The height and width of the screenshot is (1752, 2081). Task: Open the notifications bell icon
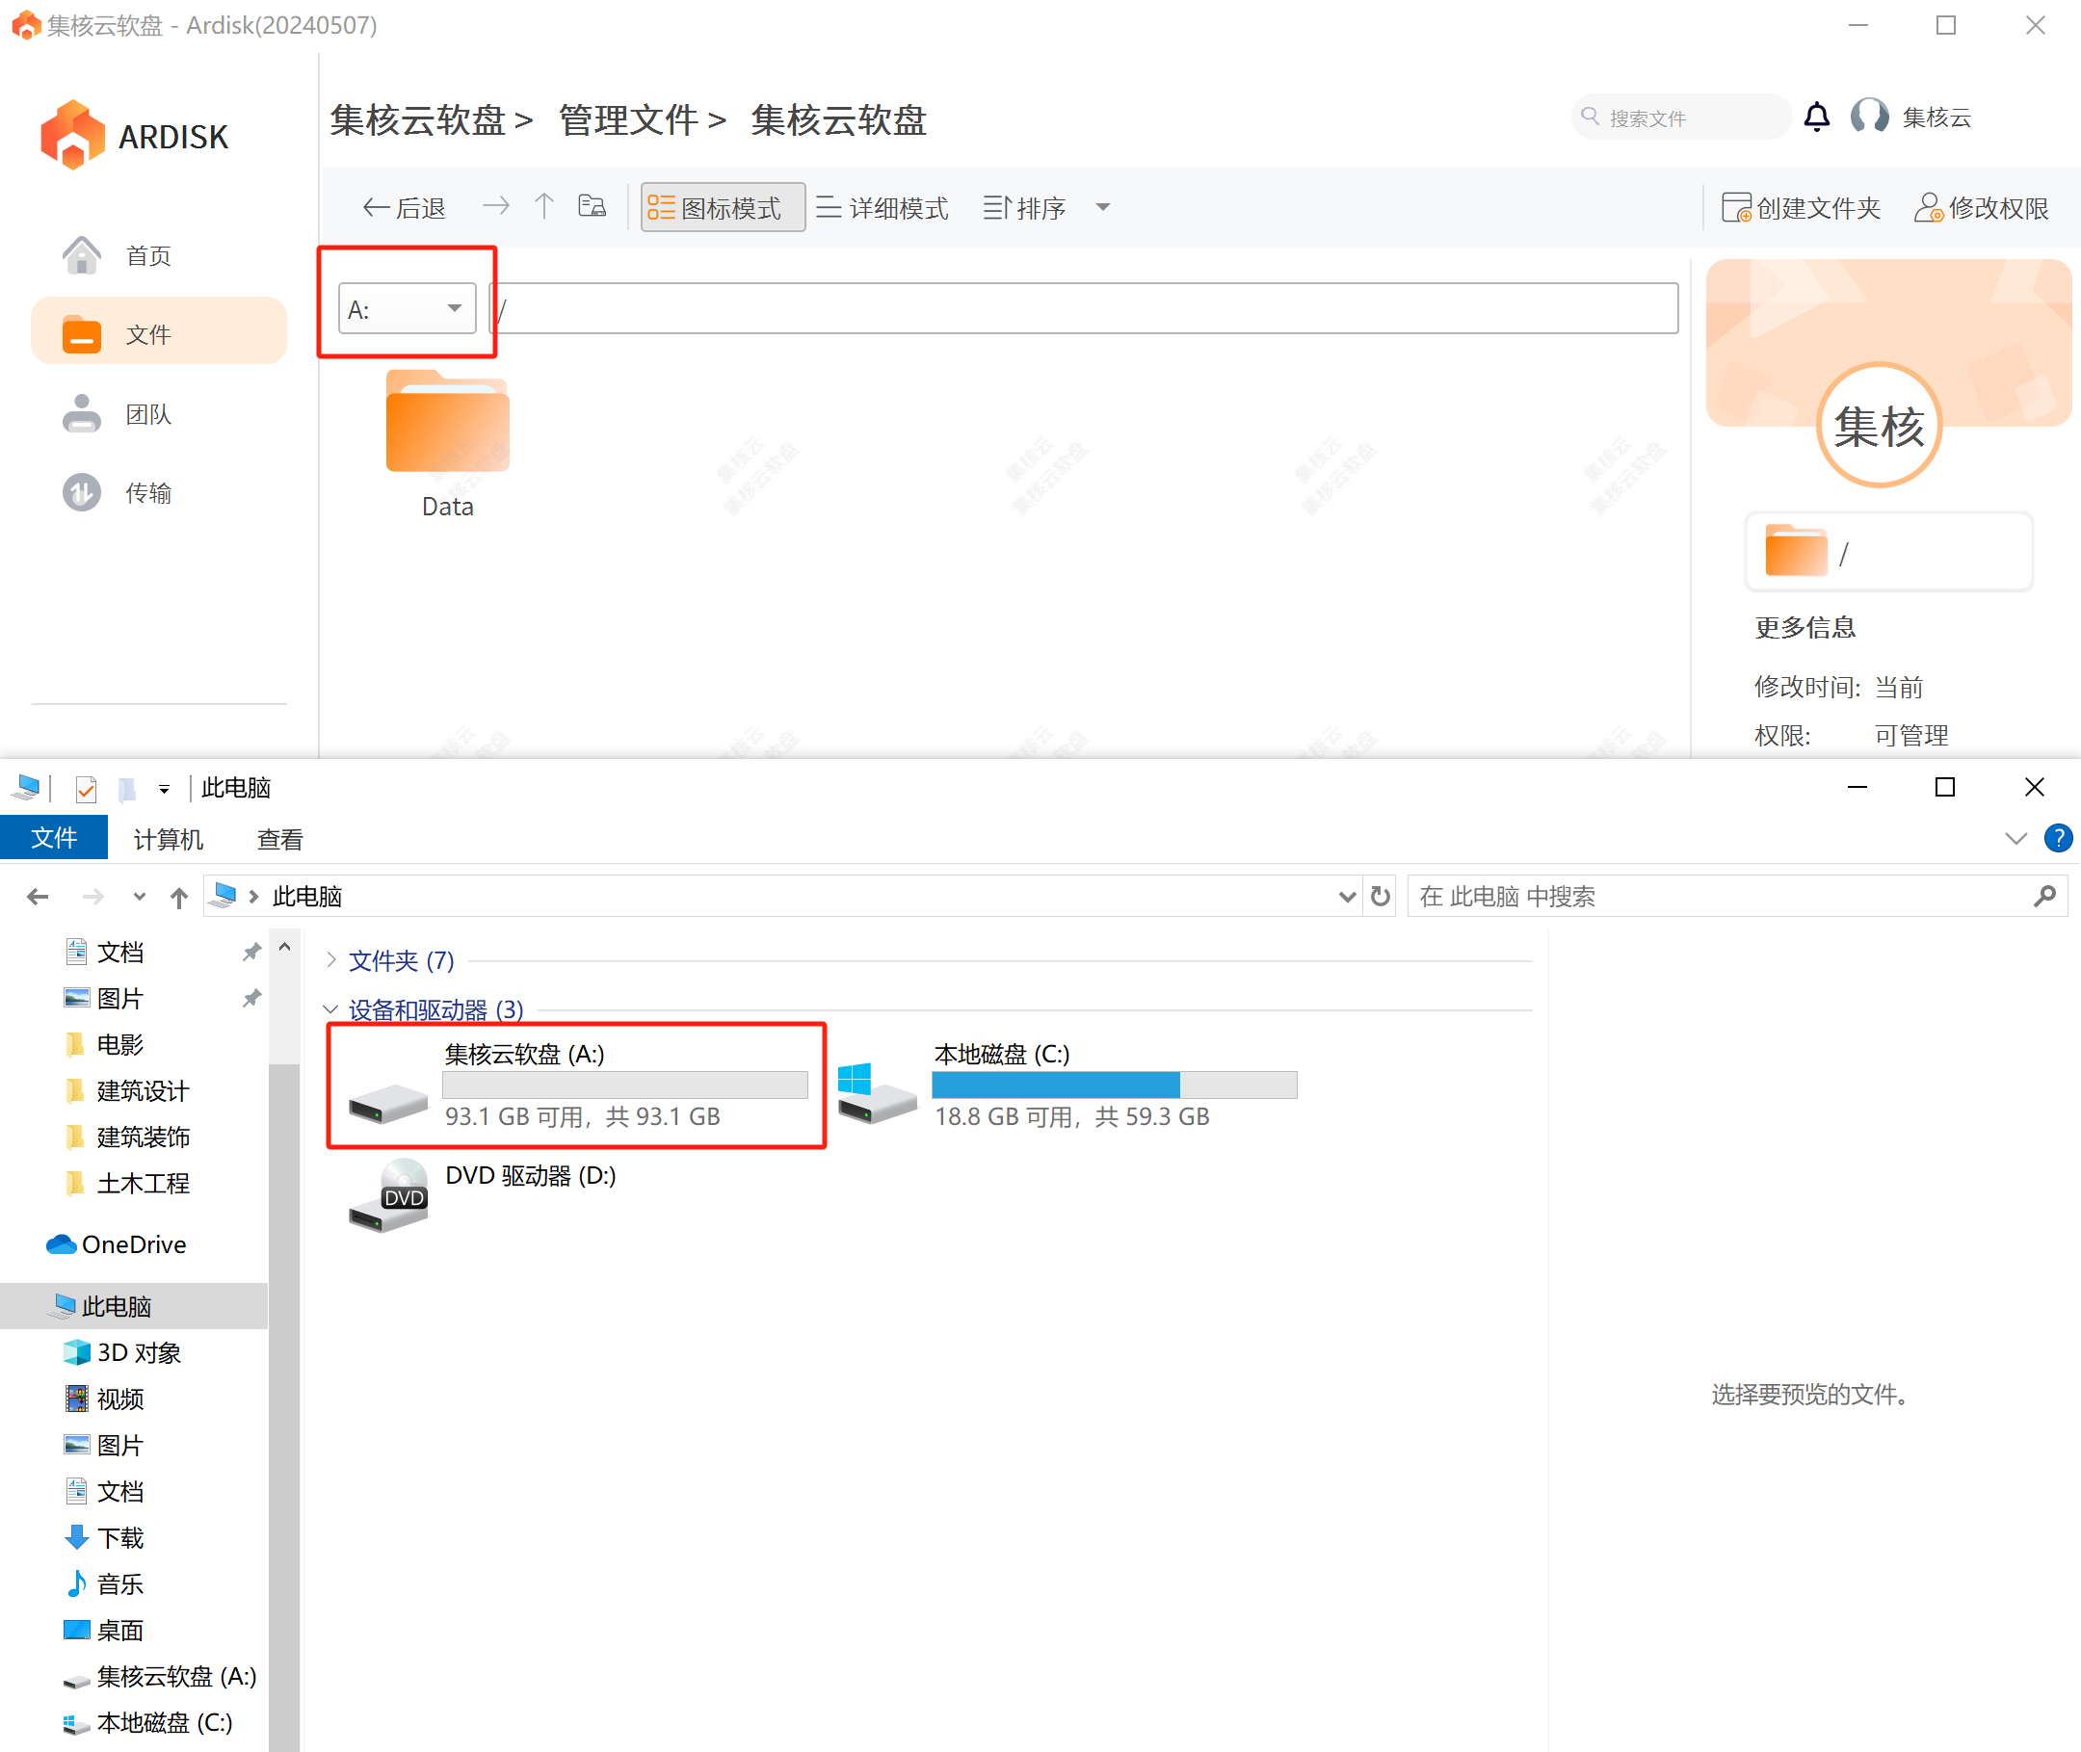pos(1817,118)
